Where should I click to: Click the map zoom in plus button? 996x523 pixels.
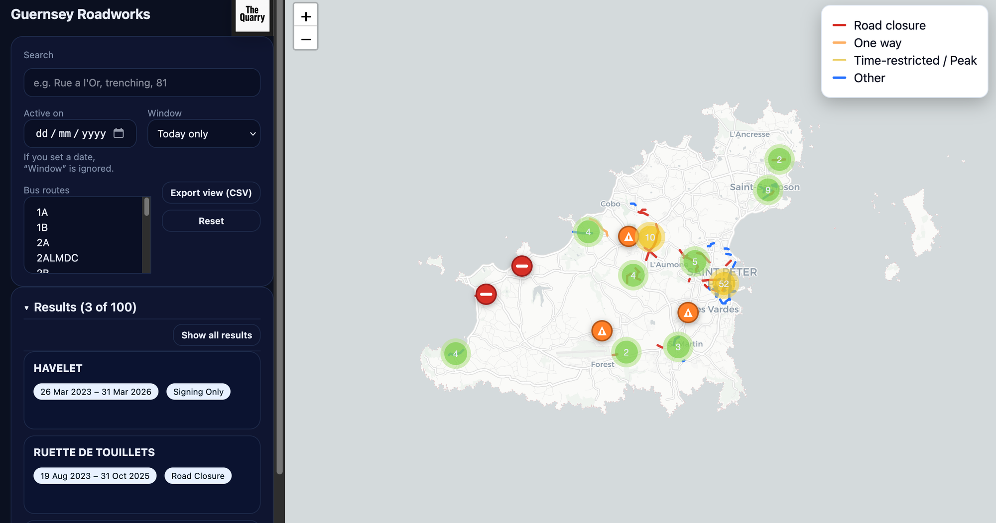click(x=306, y=16)
